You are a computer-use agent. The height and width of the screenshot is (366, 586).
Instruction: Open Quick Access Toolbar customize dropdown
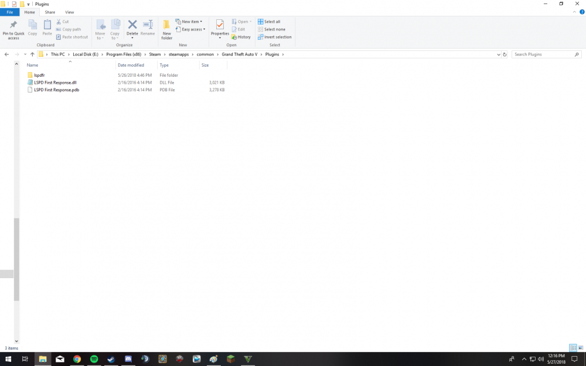[x=28, y=5]
